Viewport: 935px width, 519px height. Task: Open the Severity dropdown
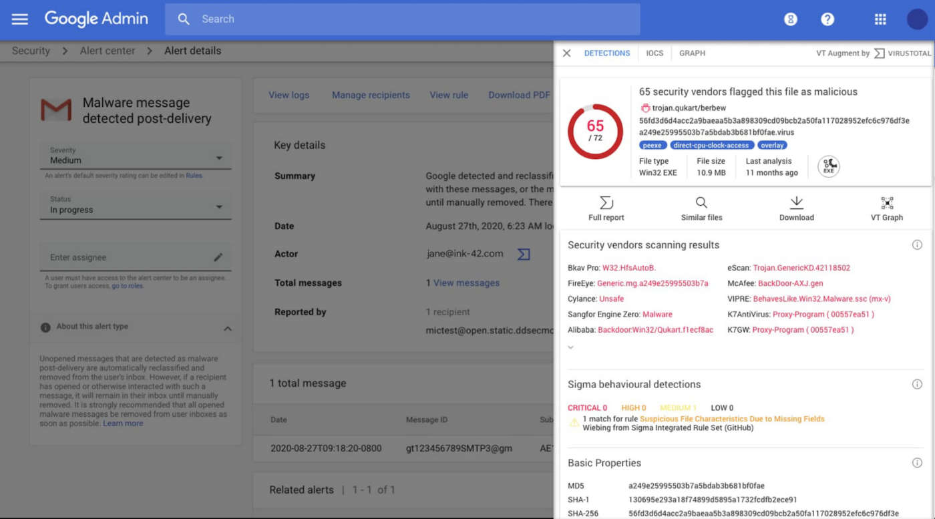click(218, 158)
